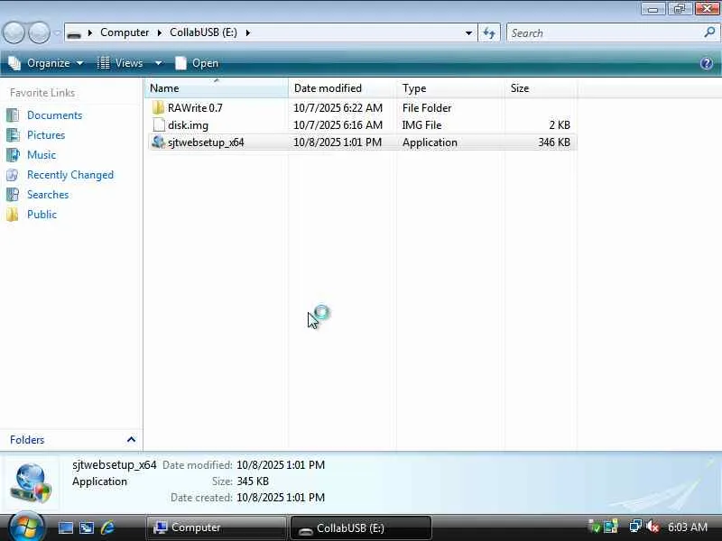This screenshot has width=722, height=541.
Task: Select the RAWrite 0.7 folder icon
Action: [x=158, y=107]
